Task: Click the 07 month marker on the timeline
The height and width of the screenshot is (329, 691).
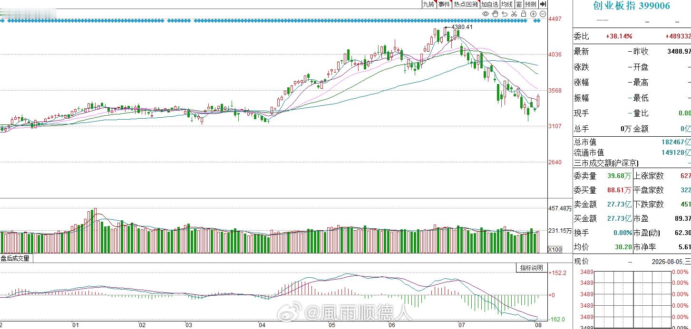Action: [x=461, y=325]
